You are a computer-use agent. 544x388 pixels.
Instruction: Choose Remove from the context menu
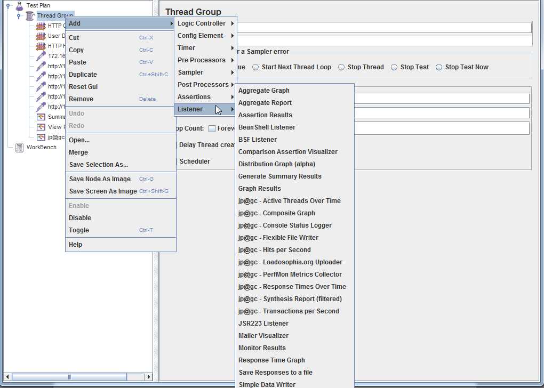click(121, 99)
